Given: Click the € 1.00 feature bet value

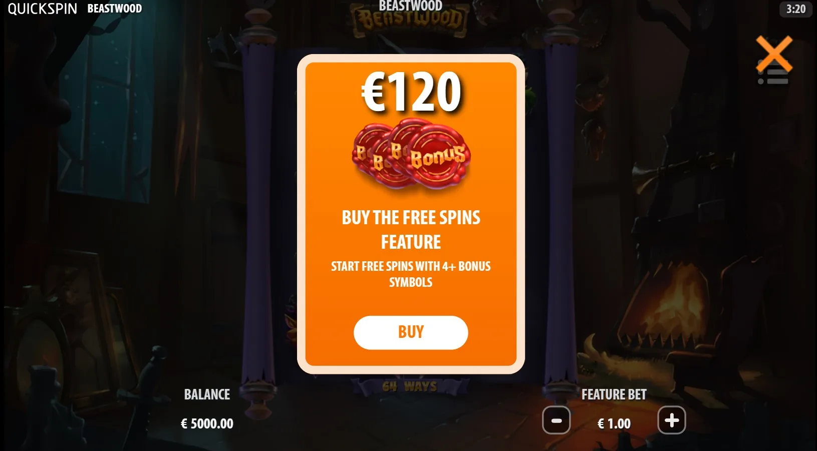Looking at the screenshot, I should pyautogui.click(x=614, y=423).
